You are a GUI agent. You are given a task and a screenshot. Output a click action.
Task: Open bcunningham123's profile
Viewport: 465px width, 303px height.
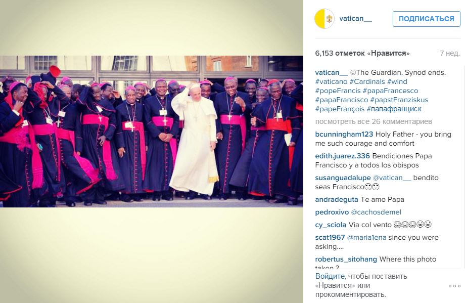coord(344,135)
